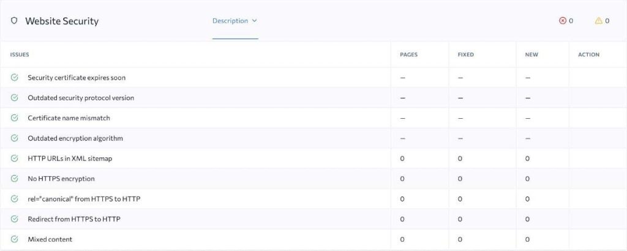Image resolution: width=627 pixels, height=251 pixels.
Task: Open the HTTP URLs in XML sitemap issue
Action: point(70,159)
